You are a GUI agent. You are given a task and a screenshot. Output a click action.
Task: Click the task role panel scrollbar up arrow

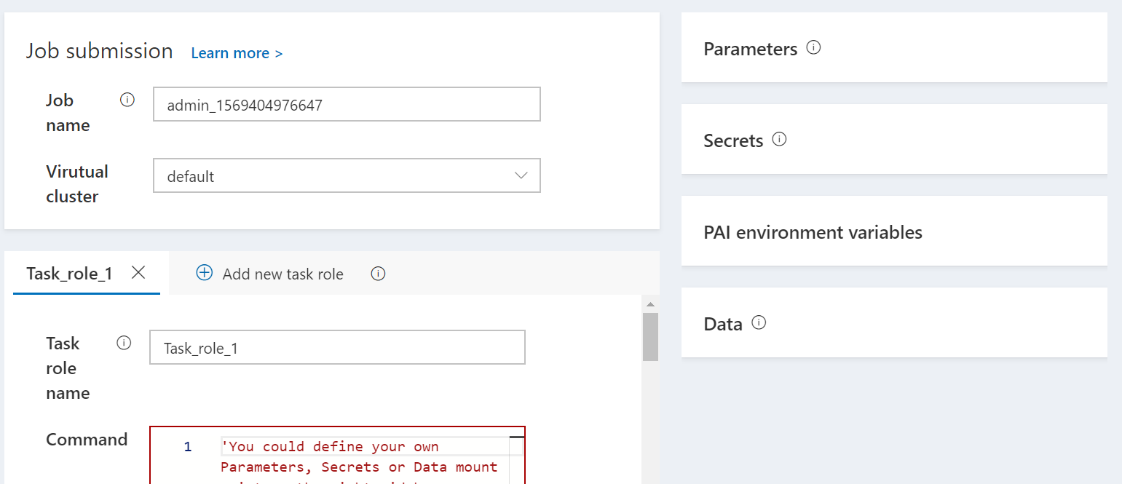pos(650,304)
